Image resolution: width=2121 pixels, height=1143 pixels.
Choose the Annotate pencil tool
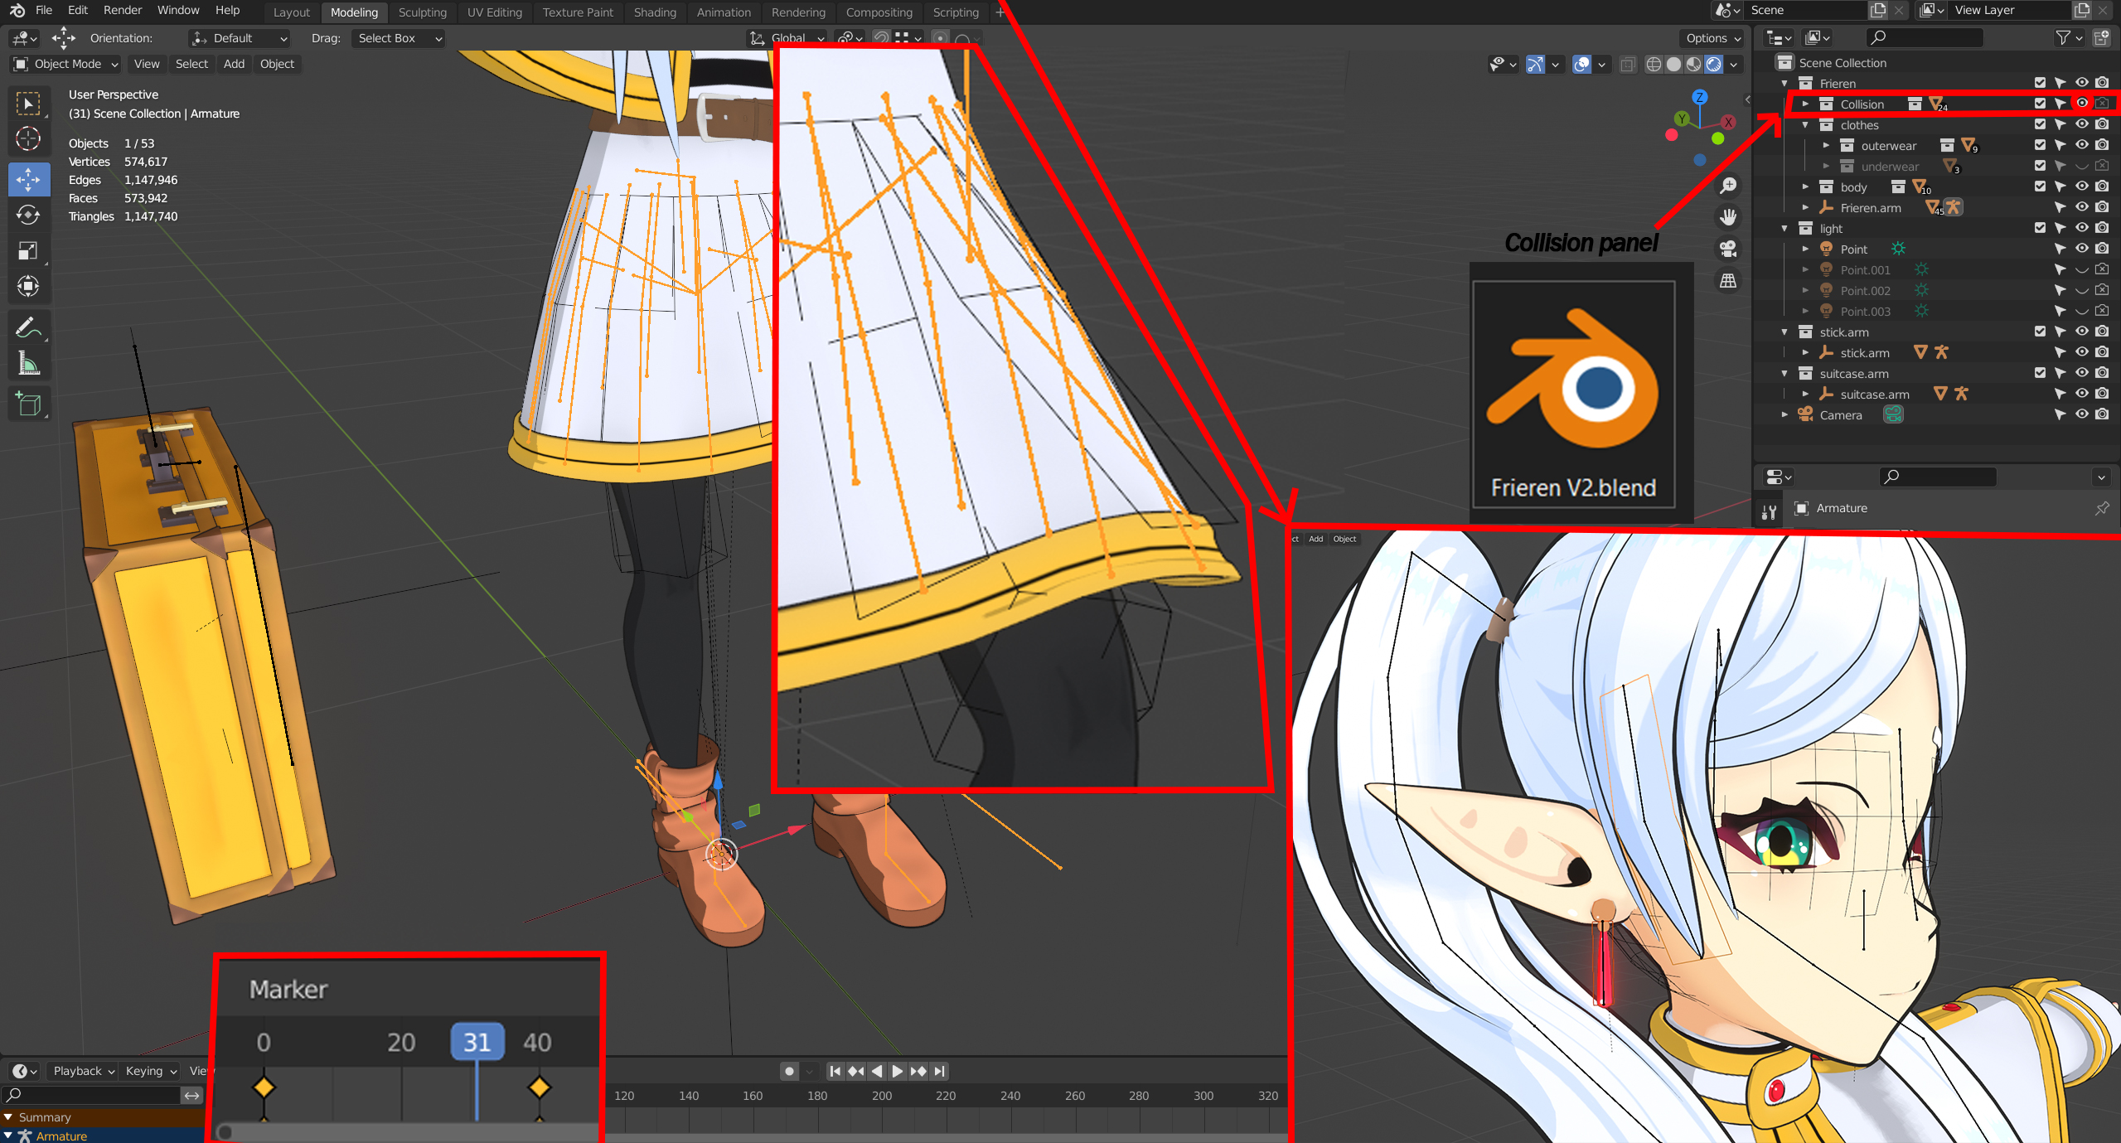click(x=28, y=328)
